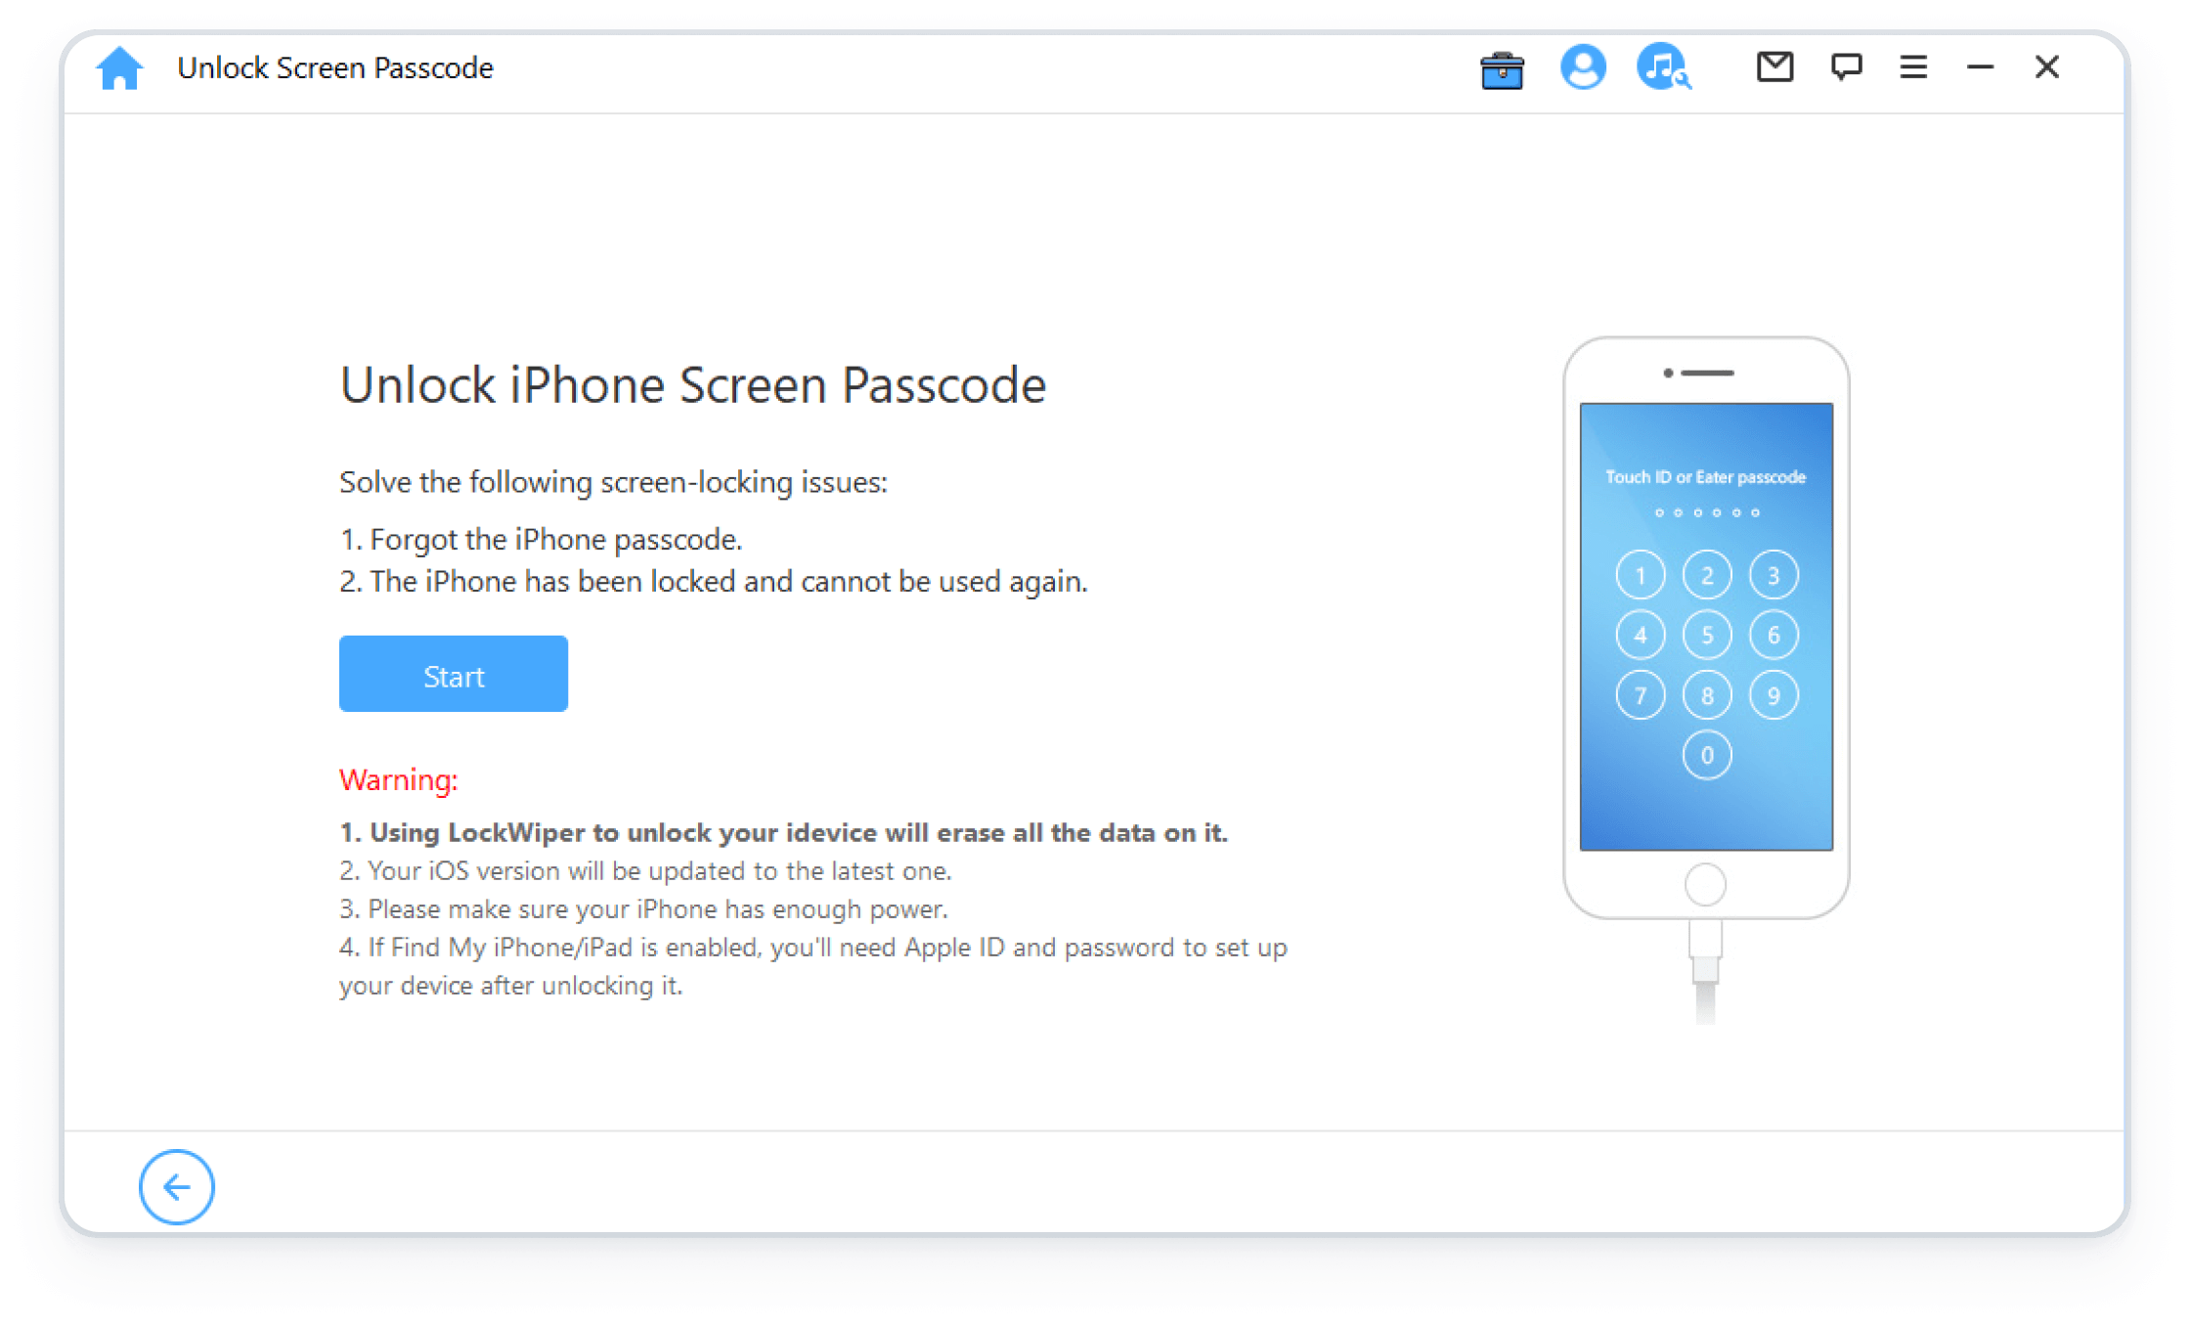Select Unlock Screen Passcode title area
This screenshot has height=1326, width=2190.
[x=336, y=68]
